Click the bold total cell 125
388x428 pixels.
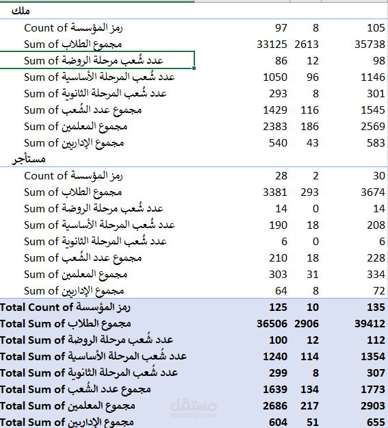[x=278, y=307]
